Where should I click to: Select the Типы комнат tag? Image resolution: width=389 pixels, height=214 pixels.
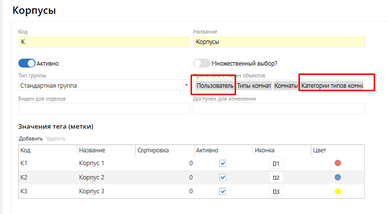(254, 86)
